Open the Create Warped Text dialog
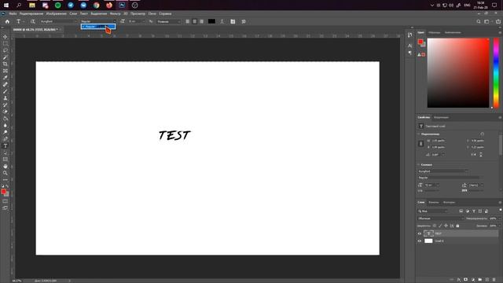The width and height of the screenshot is (503, 283). (x=222, y=21)
